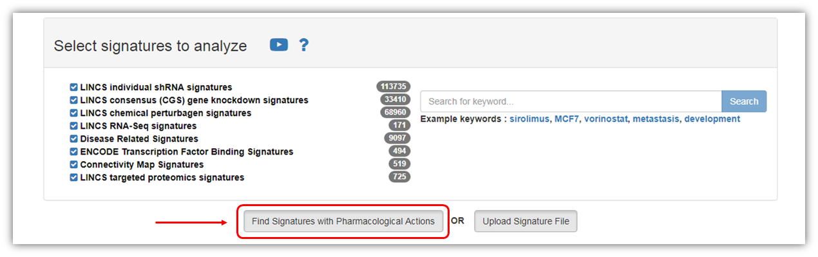The height and width of the screenshot is (257, 818).
Task: Toggle Disease Related Signatures checkbox
Action: [x=73, y=138]
